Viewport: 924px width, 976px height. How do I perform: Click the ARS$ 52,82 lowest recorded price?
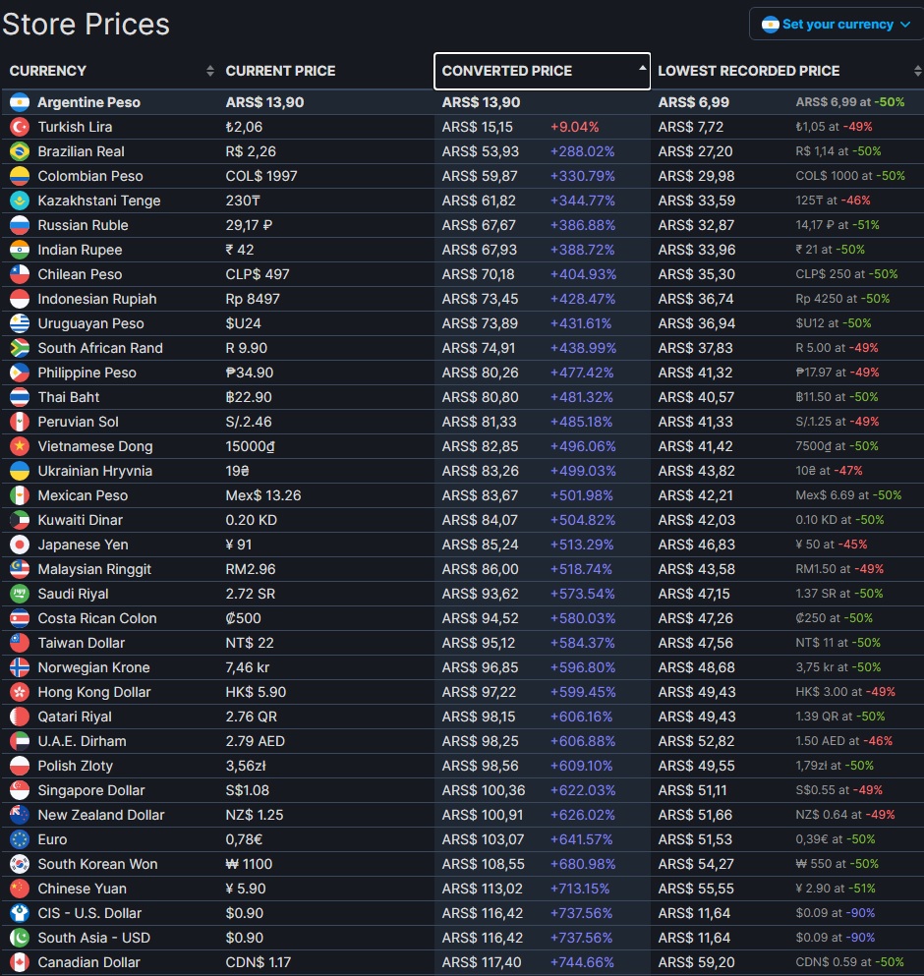[696, 741]
